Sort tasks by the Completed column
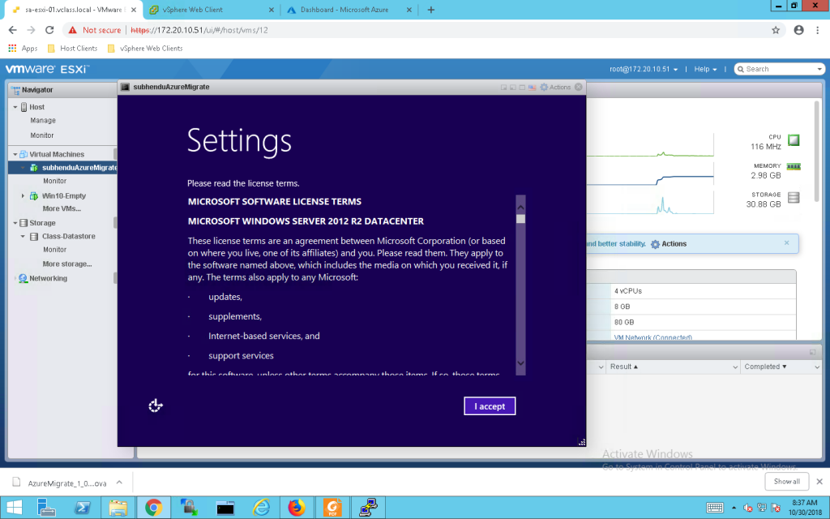This screenshot has height=519, width=830. [765, 367]
